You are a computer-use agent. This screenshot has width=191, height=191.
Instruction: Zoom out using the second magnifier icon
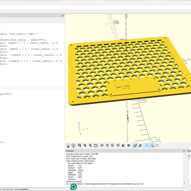(x=90, y=146)
